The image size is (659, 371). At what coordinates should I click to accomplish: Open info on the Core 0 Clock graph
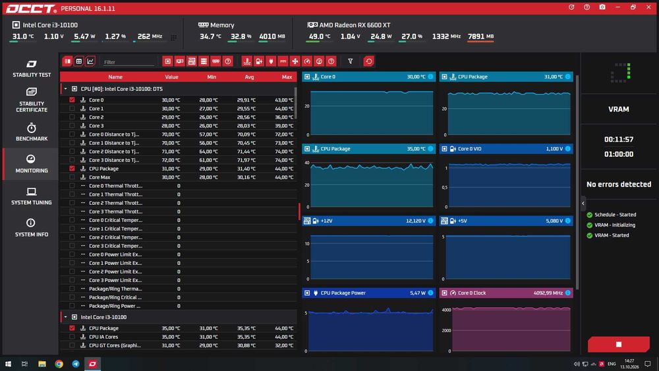click(568, 293)
